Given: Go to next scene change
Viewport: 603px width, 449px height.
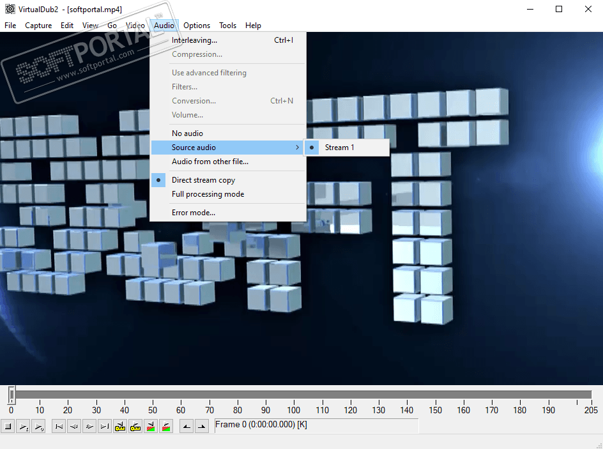Looking at the screenshot, I should (x=166, y=426).
